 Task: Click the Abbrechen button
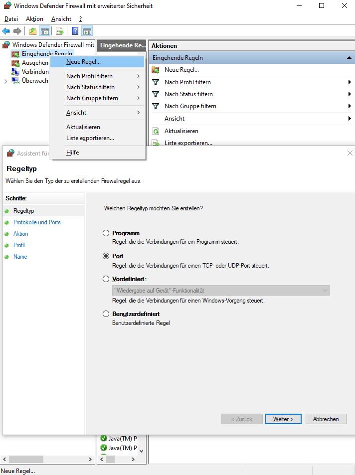[x=326, y=419]
